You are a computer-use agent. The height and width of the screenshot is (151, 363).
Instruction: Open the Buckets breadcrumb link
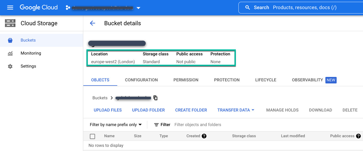click(100, 98)
